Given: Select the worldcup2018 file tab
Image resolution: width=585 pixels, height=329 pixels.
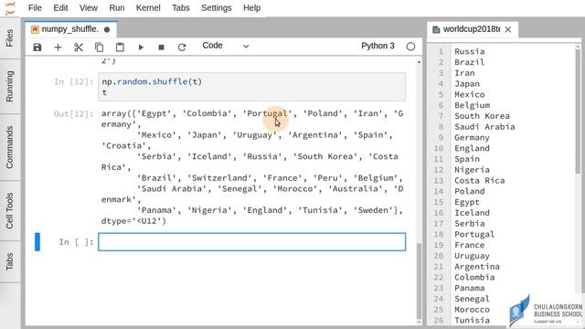Looking at the screenshot, I should (x=473, y=29).
